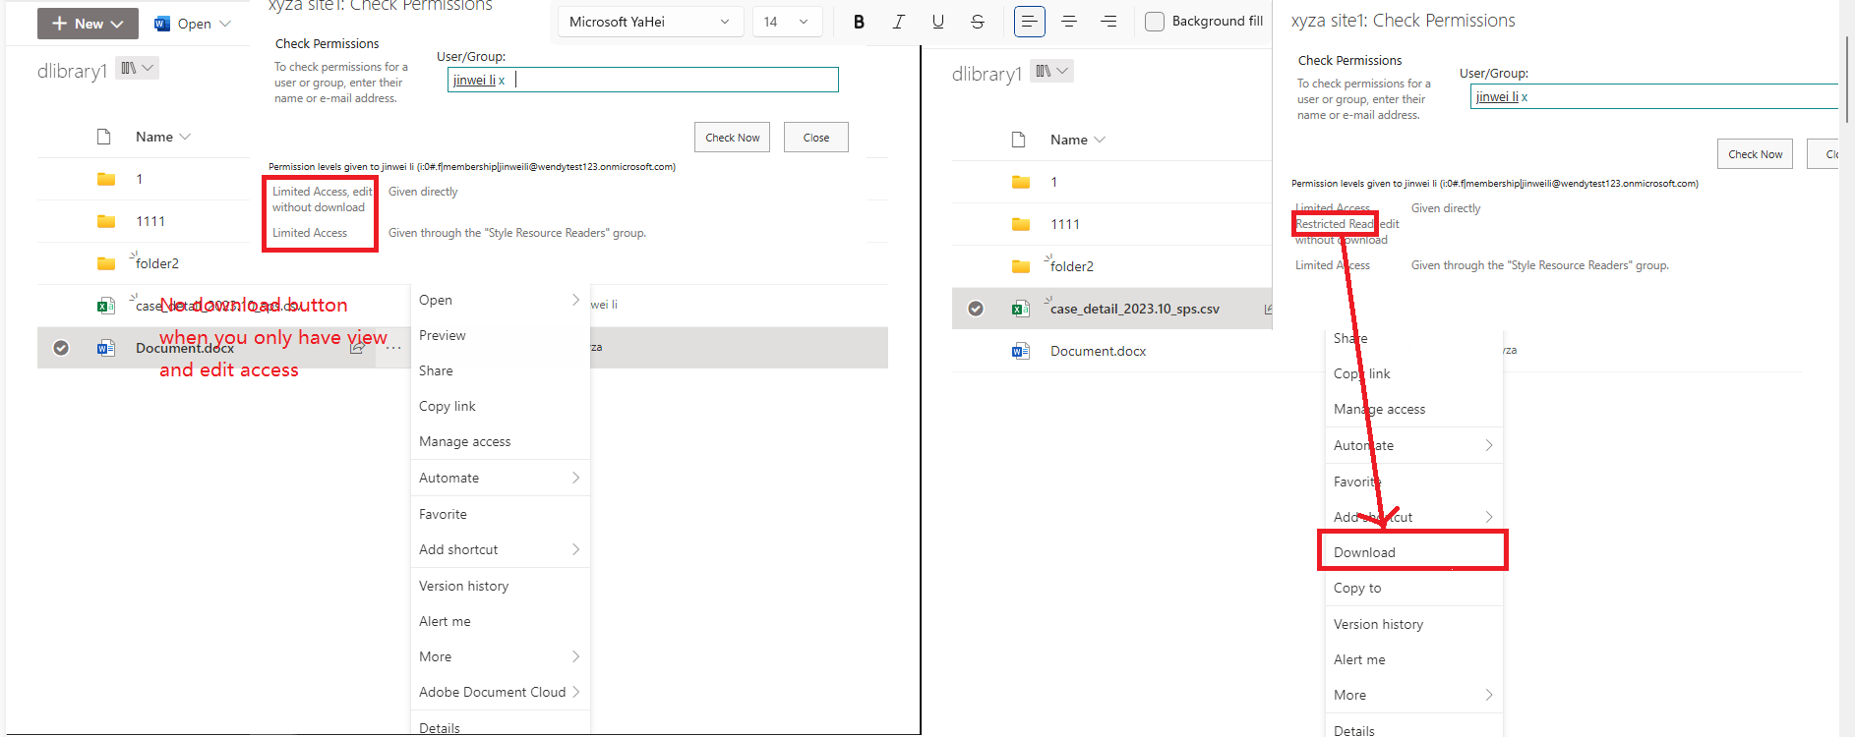Deselect the right case_detail row check circle
Image resolution: width=1855 pixels, height=737 pixels.
[x=976, y=309]
